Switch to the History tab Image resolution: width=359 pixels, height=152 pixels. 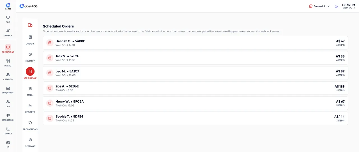(30, 57)
